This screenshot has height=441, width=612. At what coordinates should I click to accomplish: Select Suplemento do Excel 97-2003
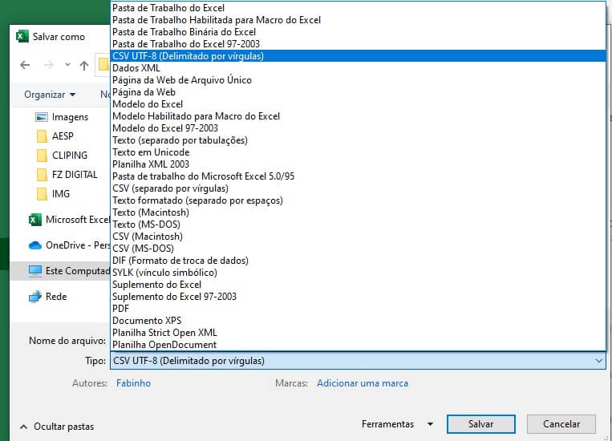358,297
